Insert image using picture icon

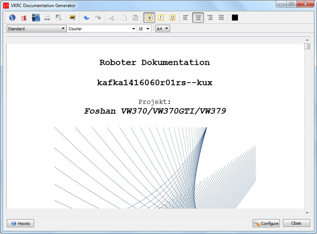73,18
